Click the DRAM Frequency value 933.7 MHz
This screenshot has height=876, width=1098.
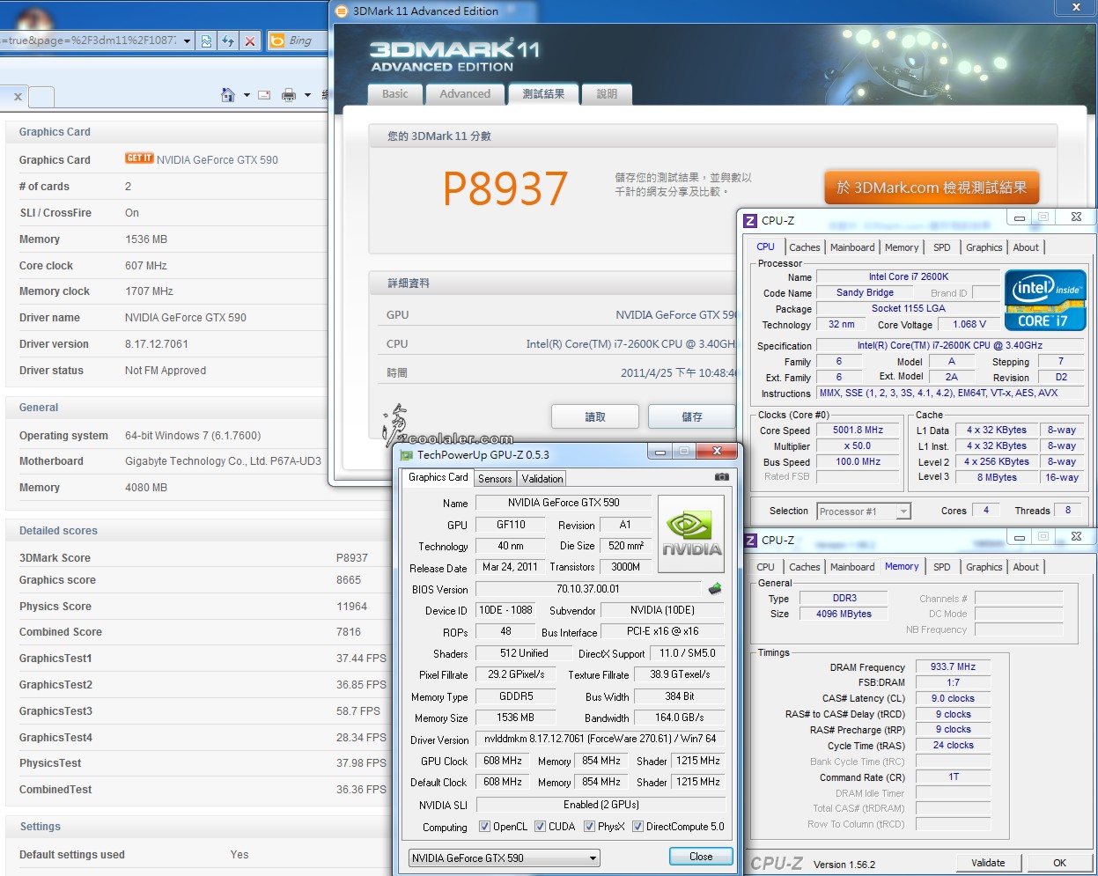(x=953, y=667)
